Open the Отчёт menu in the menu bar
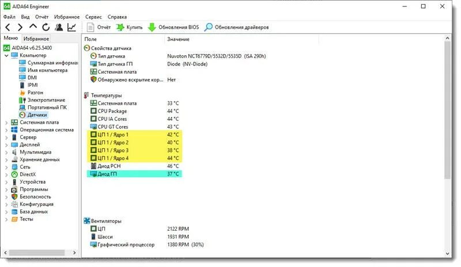The width and height of the screenshot is (461, 267). click(41, 17)
